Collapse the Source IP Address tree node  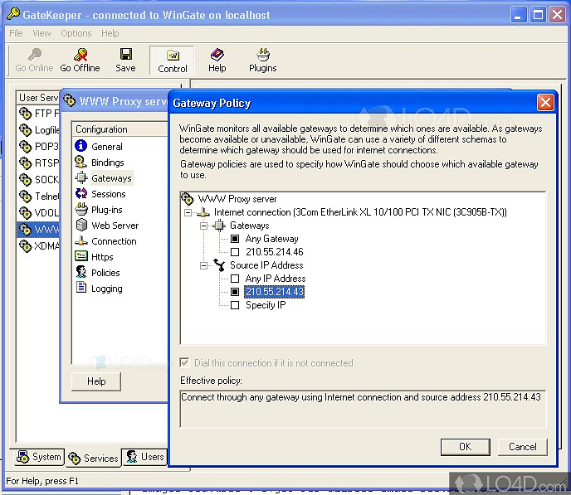click(204, 265)
